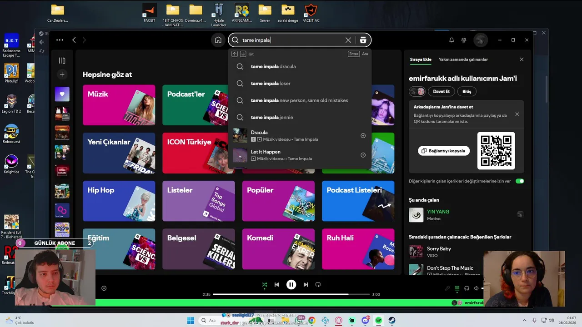The image size is (582, 327).
Task: Open the Hip Hop category card
Action: click(x=119, y=201)
